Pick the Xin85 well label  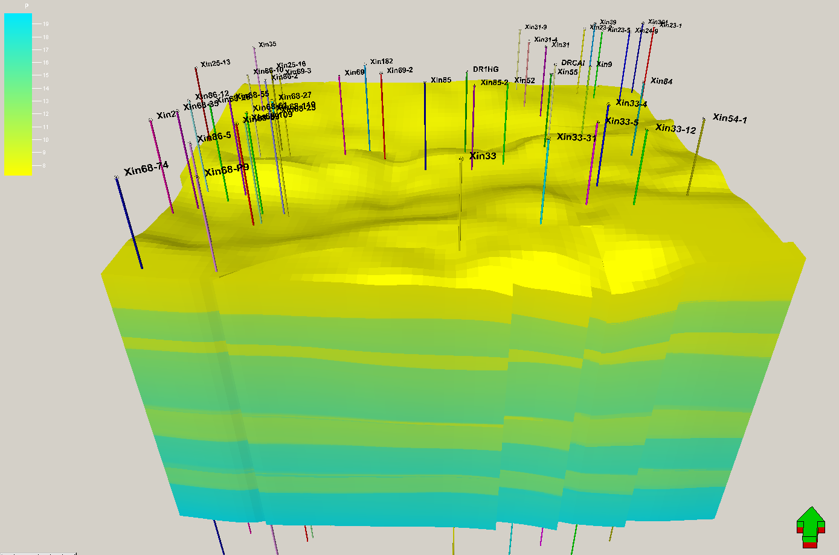441,80
